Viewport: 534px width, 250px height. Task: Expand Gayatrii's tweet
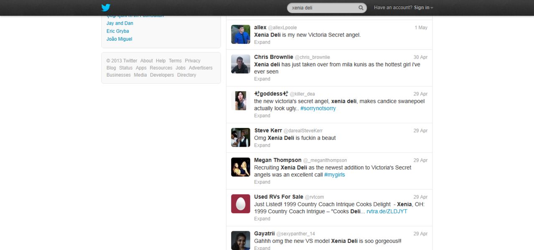pyautogui.click(x=262, y=248)
